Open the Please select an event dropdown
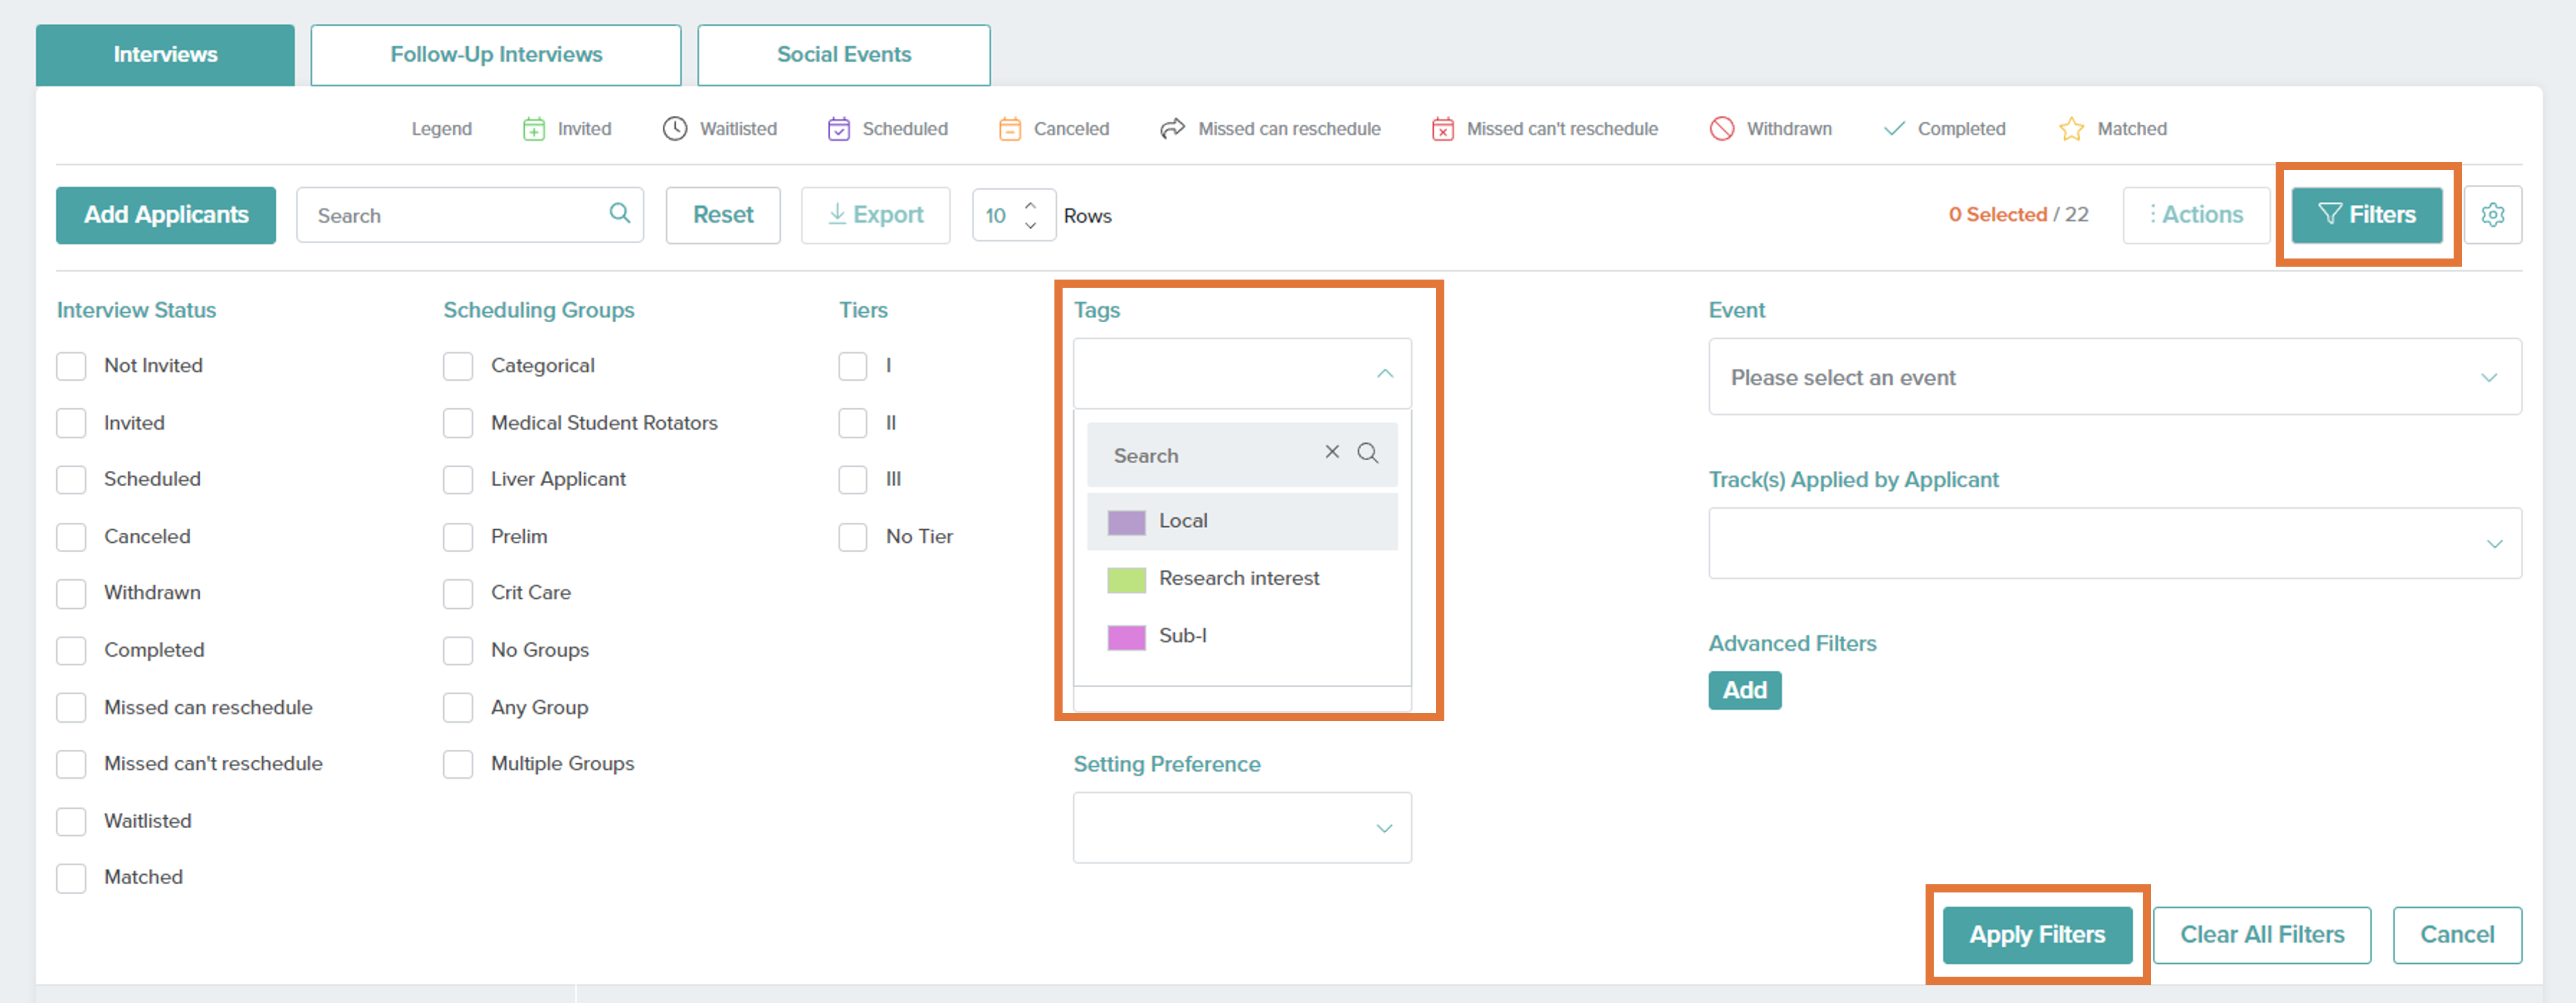Screen dimensions: 2576x1003 2115,377
